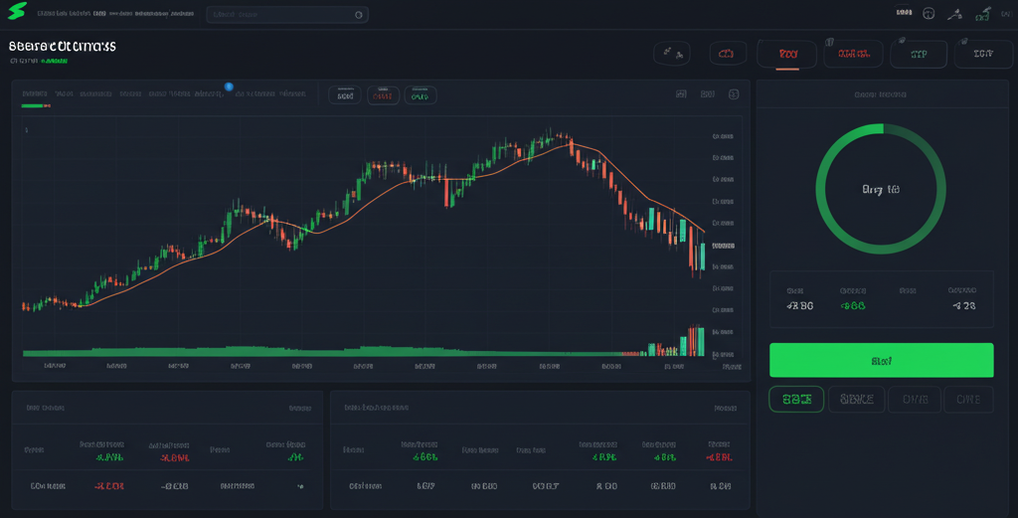Select the grey-outlined pill in the chart toolbar
The height and width of the screenshot is (518, 1018).
pos(345,95)
